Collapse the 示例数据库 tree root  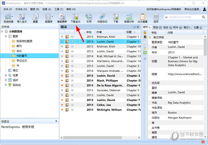(2, 31)
